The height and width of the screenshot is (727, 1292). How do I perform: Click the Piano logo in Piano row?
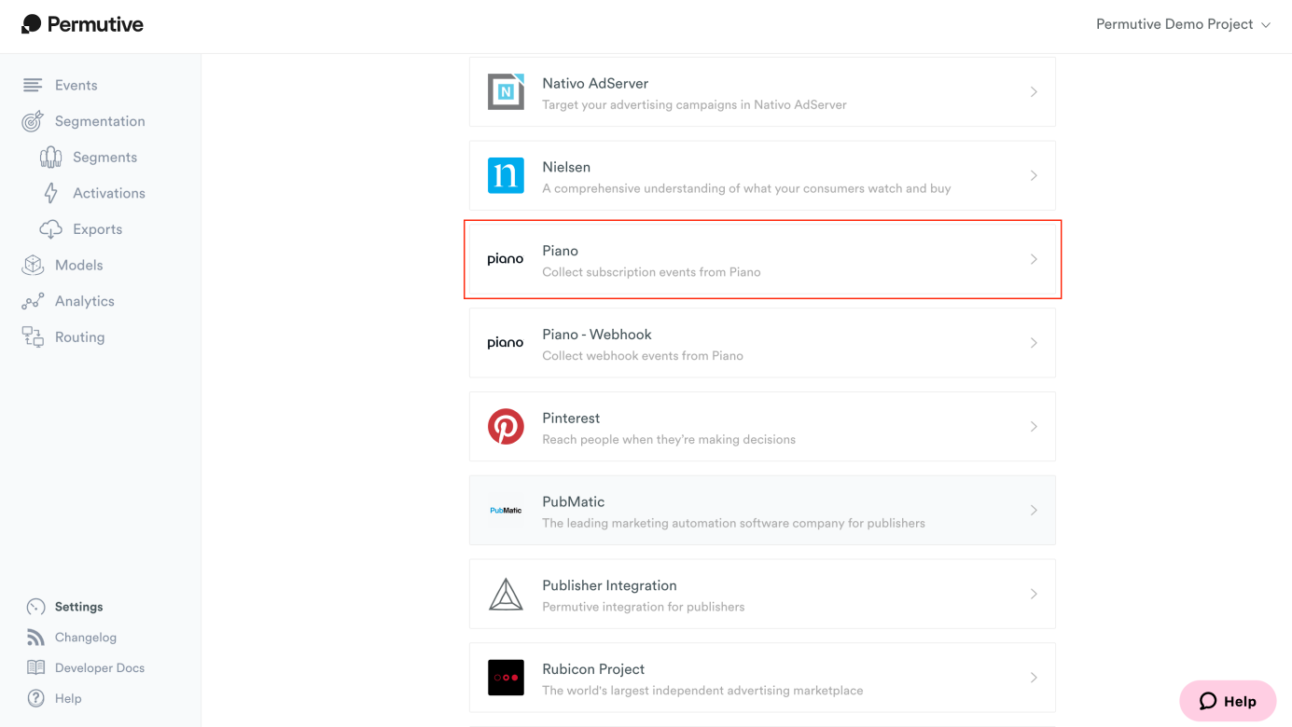506,259
